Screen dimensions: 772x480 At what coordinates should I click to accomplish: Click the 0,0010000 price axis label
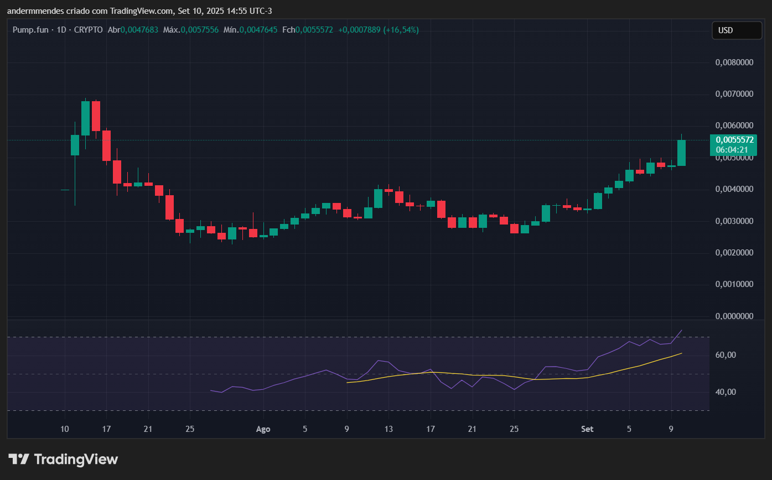[734, 285]
